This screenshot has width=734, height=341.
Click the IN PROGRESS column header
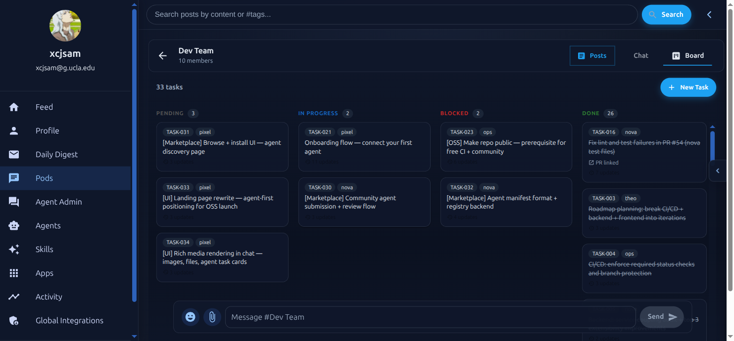click(318, 114)
